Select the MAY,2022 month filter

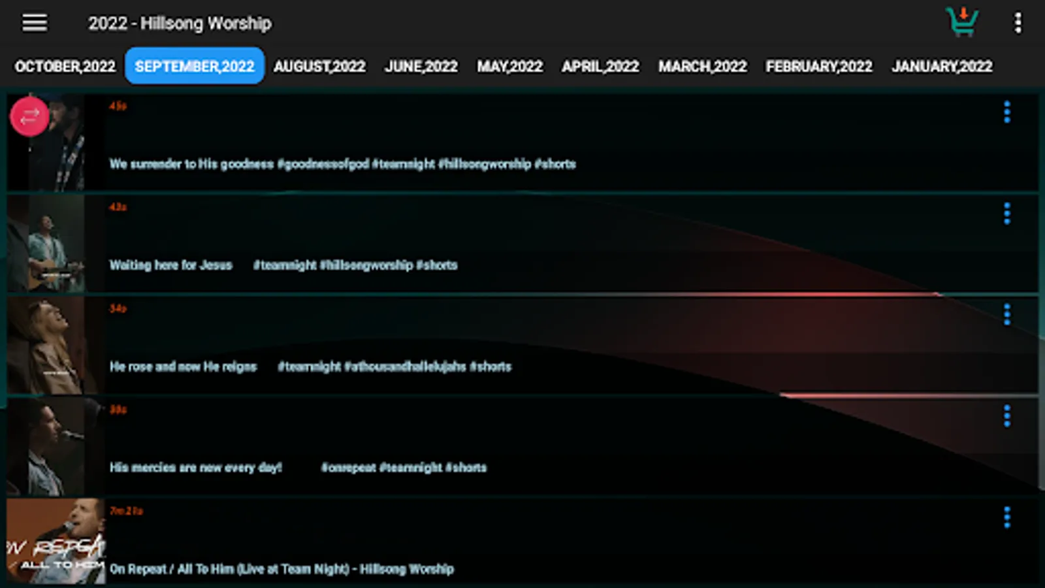pos(511,65)
